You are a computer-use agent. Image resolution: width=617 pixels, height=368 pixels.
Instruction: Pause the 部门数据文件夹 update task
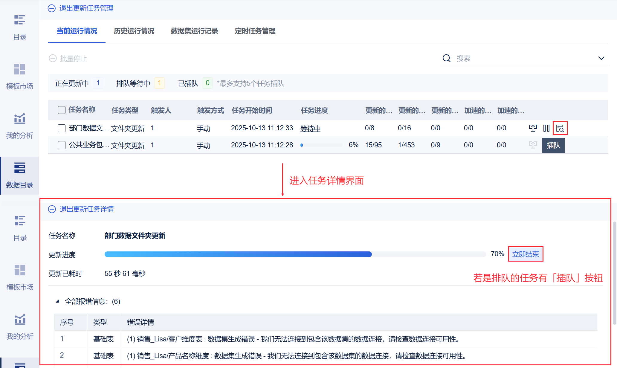coord(546,128)
